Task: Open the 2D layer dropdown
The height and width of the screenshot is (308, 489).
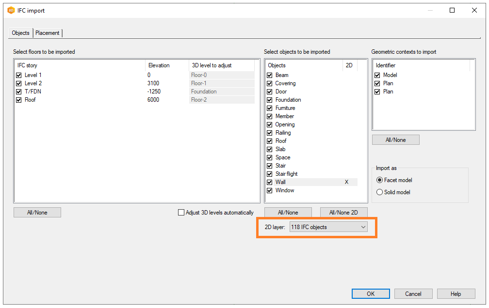Action: pyautogui.click(x=328, y=227)
